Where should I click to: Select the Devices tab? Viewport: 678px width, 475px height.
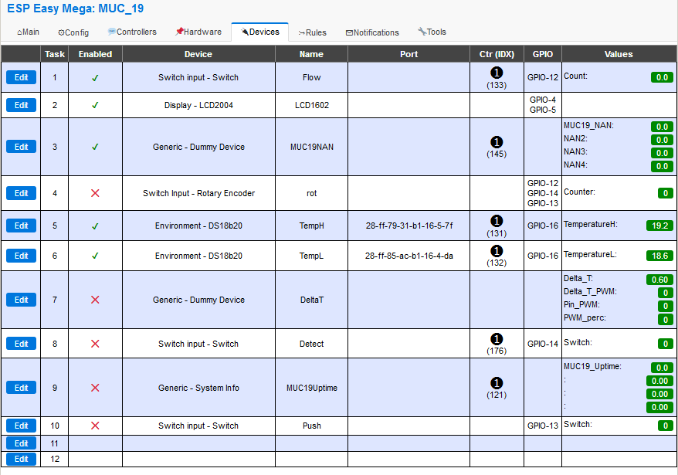point(260,32)
